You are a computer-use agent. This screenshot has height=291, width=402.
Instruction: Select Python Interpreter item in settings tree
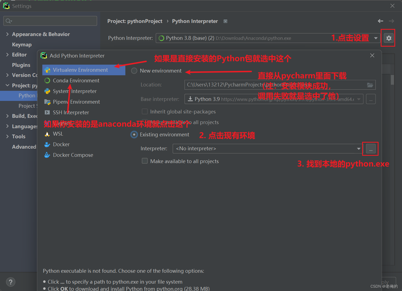coord(19,95)
